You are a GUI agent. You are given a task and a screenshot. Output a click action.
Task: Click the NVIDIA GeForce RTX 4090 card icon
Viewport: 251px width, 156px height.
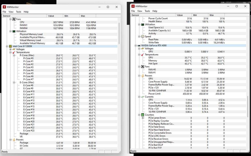139,46
